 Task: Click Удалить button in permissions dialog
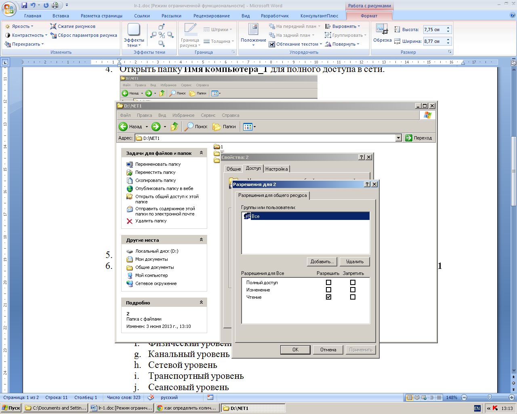tap(355, 262)
